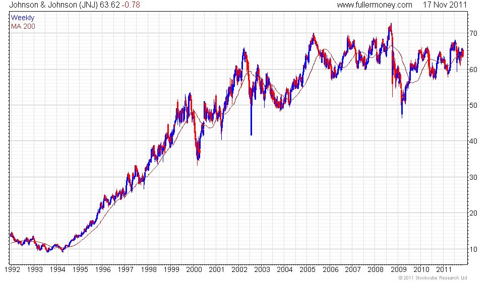Click the red change value -0.78
This screenshot has width=494, height=282.
pos(131,5)
